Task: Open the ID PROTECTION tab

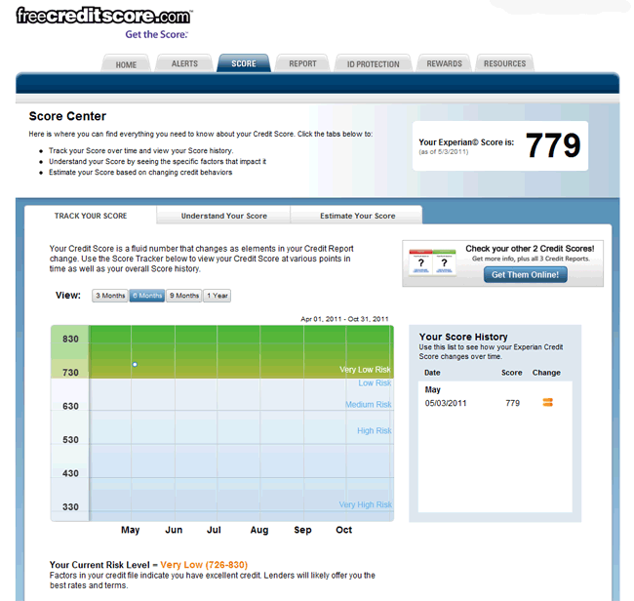Action: click(373, 63)
